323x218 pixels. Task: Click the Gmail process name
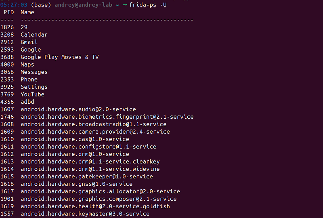tap(29, 42)
